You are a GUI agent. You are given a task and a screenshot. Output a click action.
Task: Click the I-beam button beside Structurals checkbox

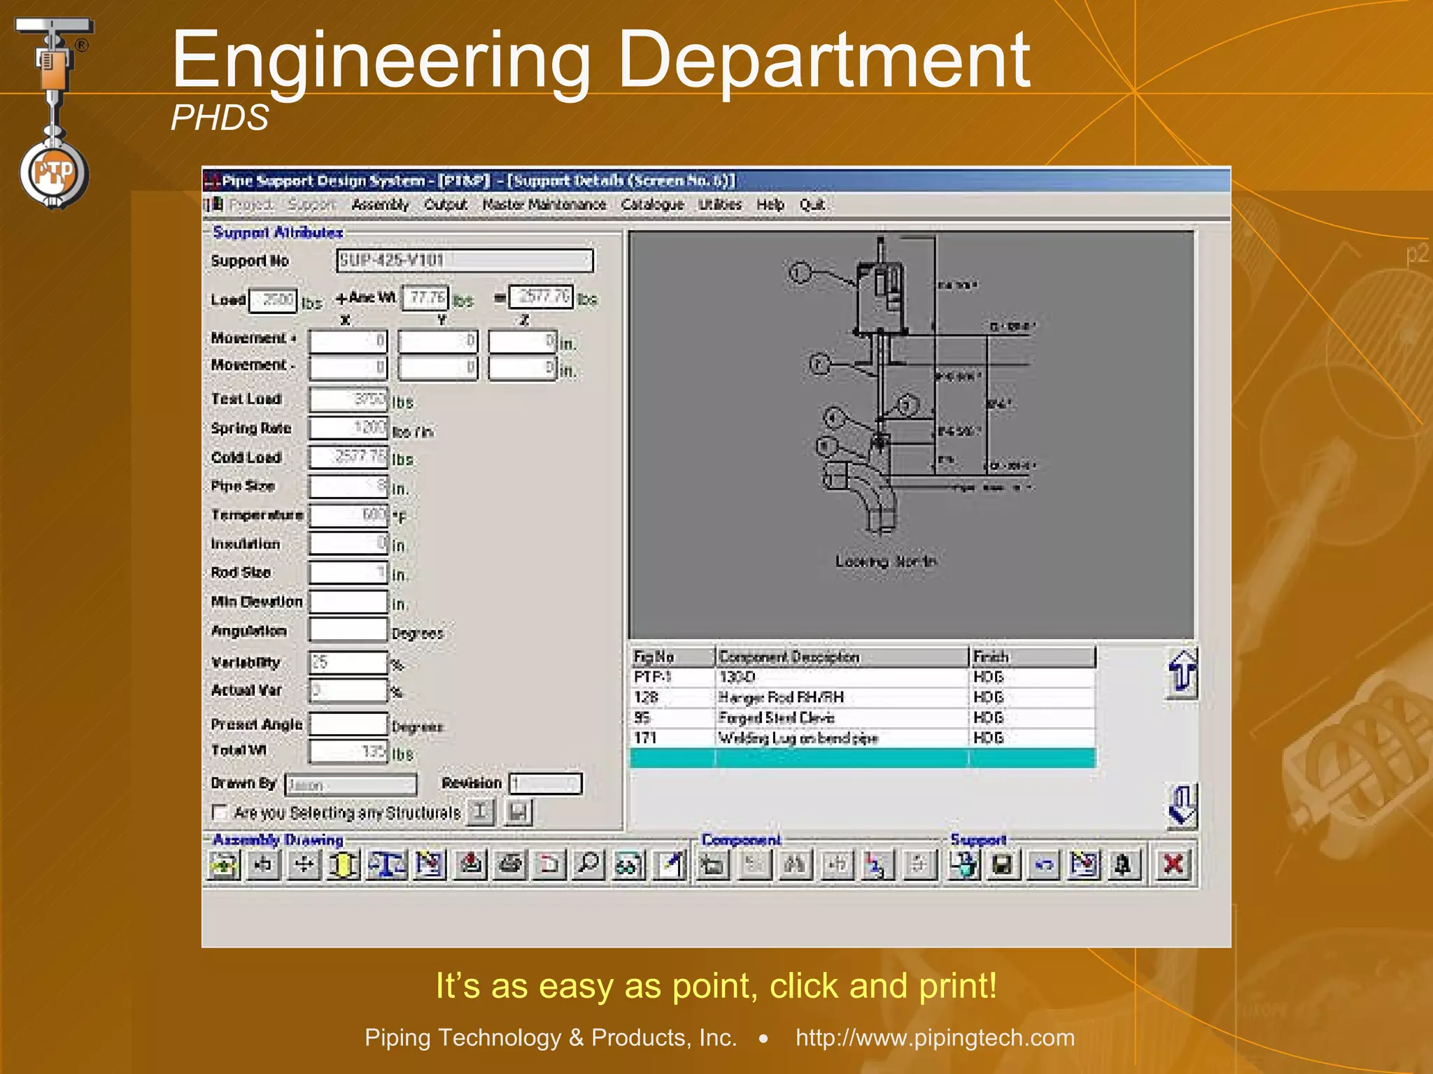pos(481,812)
